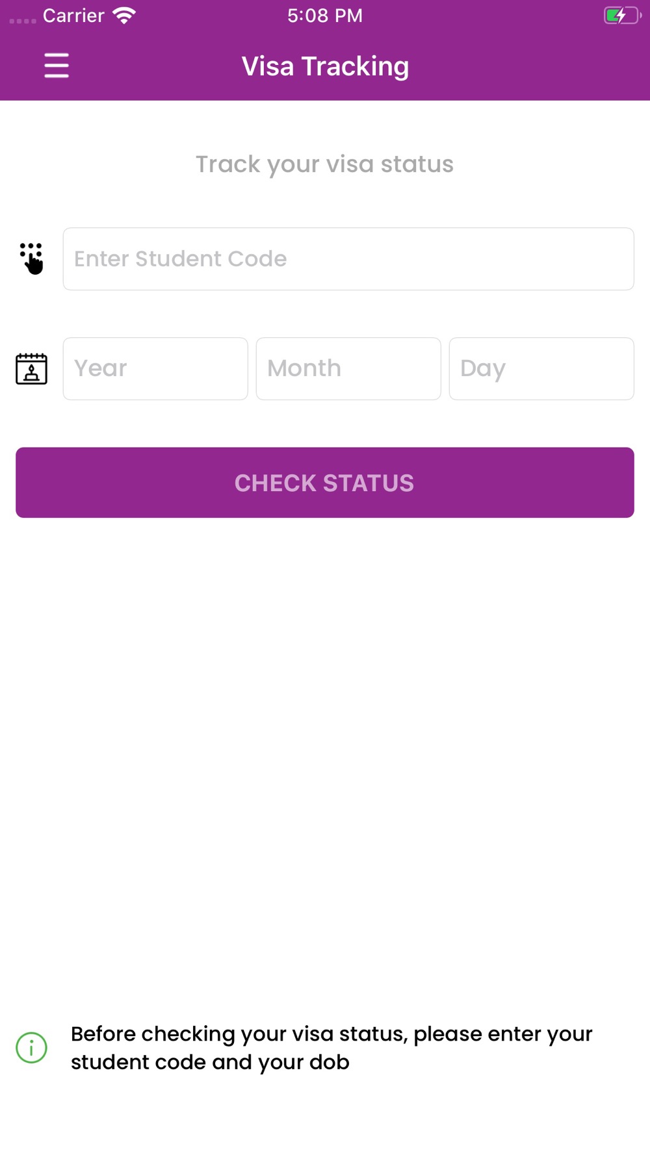This screenshot has width=650, height=1155.
Task: Select the Year field
Action: tap(155, 368)
